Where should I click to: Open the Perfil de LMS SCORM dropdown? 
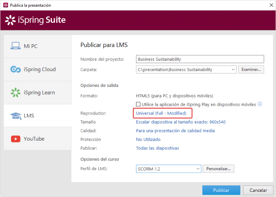pos(198,169)
